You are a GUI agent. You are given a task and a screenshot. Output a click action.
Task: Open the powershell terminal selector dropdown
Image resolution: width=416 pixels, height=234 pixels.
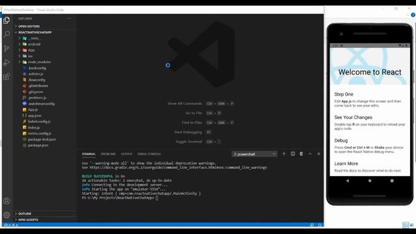tap(254, 154)
